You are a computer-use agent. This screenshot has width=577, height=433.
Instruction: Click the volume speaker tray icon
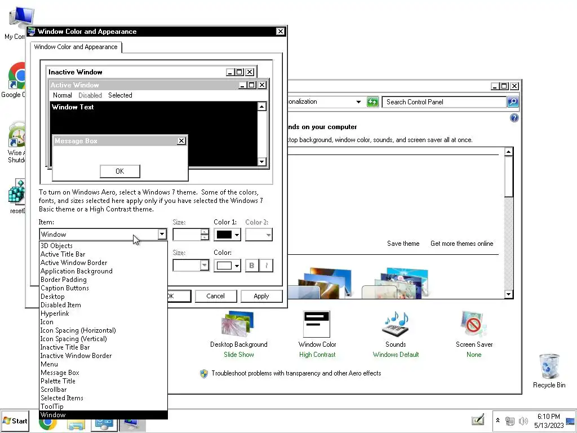tap(523, 421)
